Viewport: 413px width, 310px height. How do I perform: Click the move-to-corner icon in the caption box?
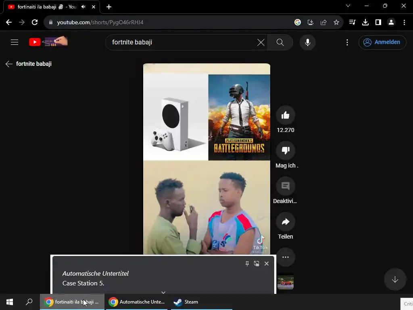(x=257, y=264)
